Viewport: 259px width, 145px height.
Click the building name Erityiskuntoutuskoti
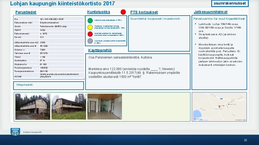pyautogui.click(x=49, y=23)
